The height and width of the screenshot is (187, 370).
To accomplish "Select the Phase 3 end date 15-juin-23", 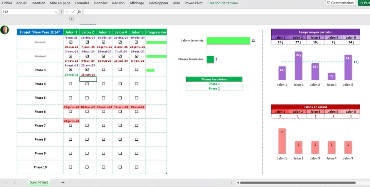I will pos(88,75).
